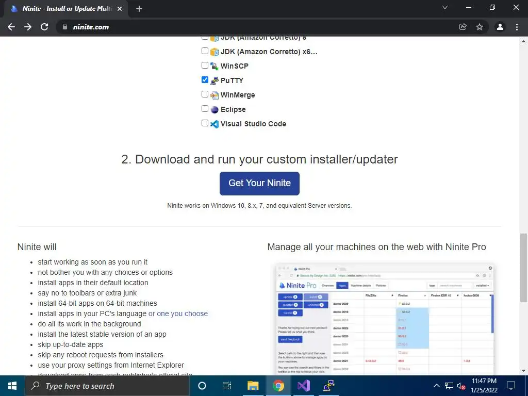Open the Ninite Pro screenshot thumbnail

point(385,319)
